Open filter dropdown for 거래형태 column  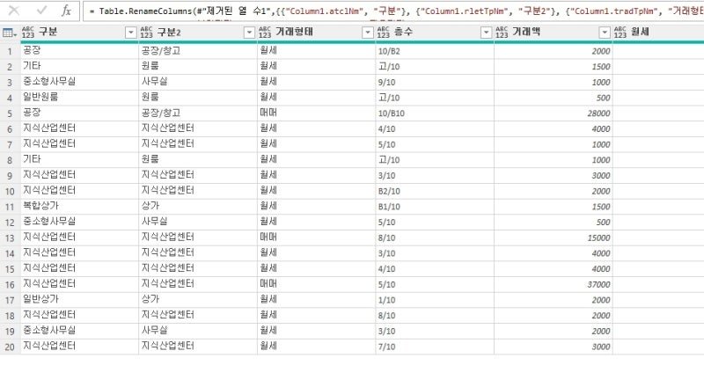(x=368, y=33)
